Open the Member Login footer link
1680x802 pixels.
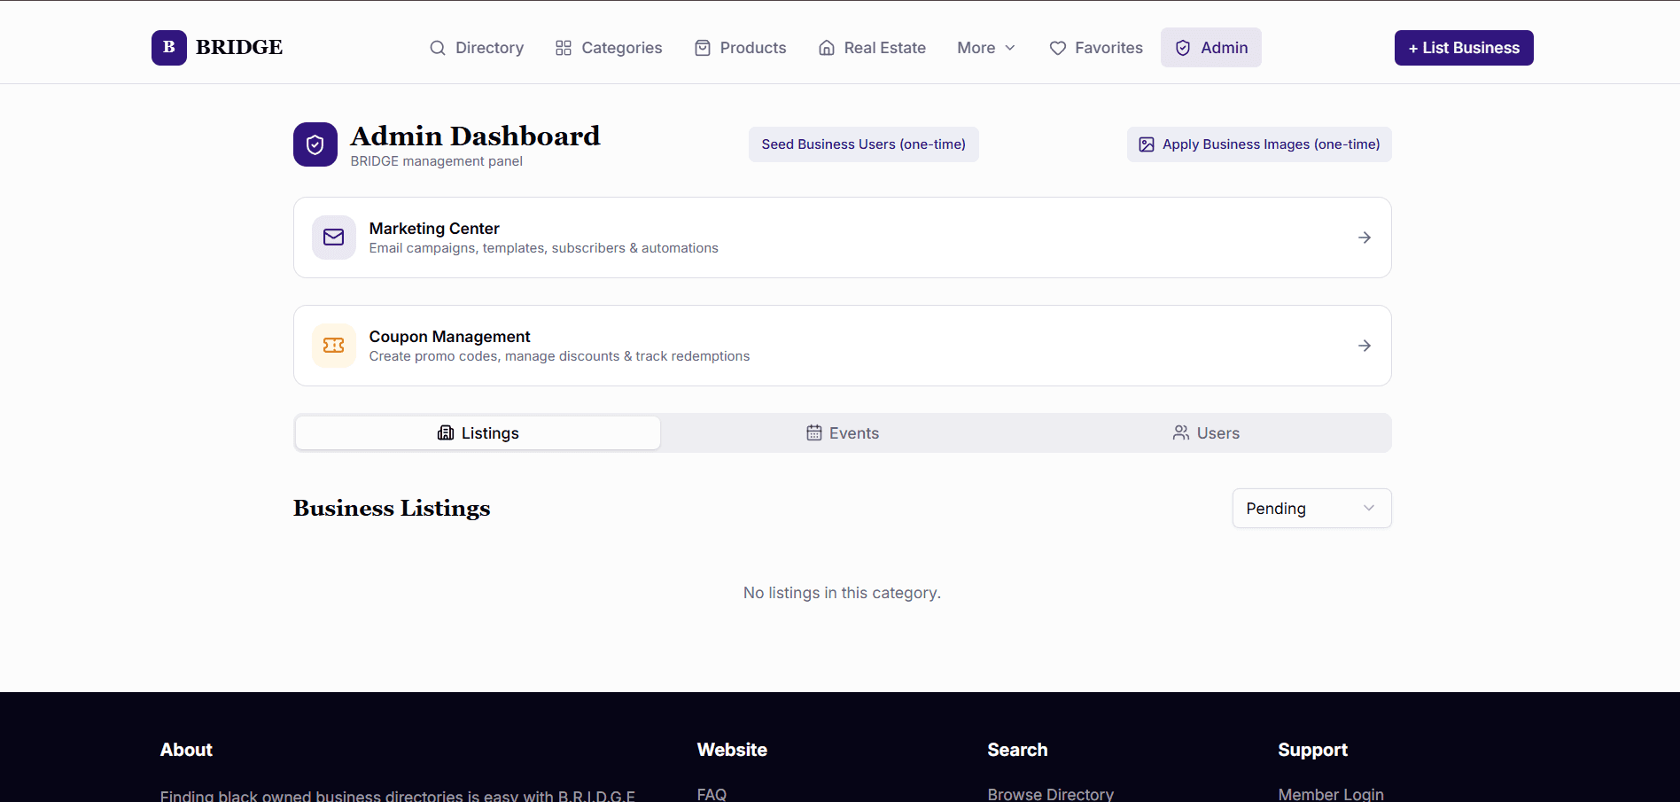[1331, 794]
